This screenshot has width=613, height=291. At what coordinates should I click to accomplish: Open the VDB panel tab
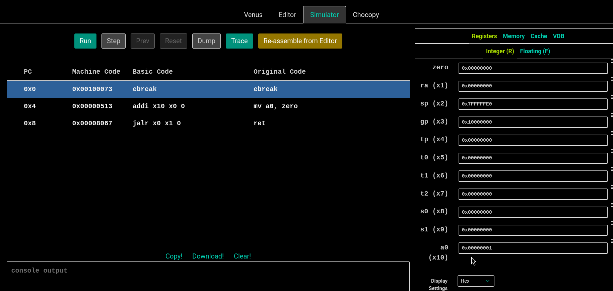(x=558, y=36)
